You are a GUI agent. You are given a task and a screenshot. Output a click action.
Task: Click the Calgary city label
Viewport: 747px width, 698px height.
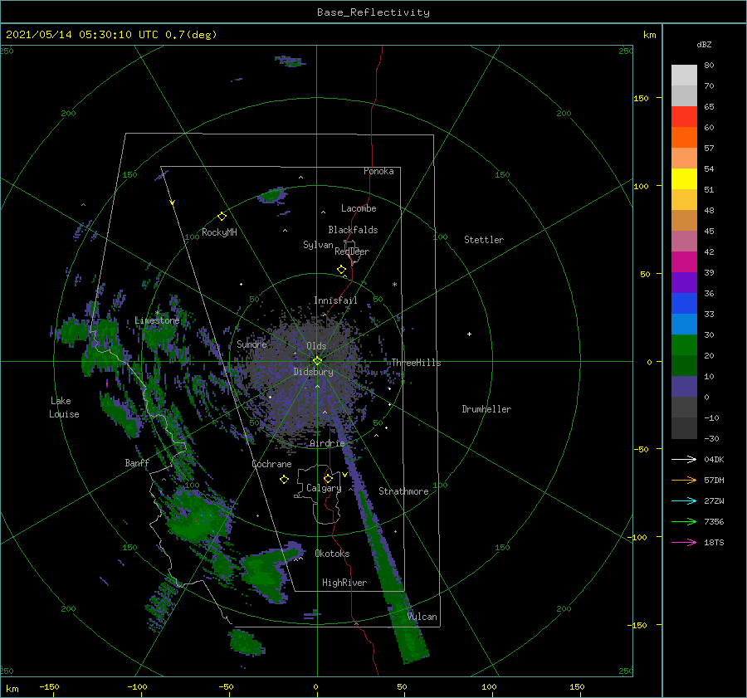(324, 488)
